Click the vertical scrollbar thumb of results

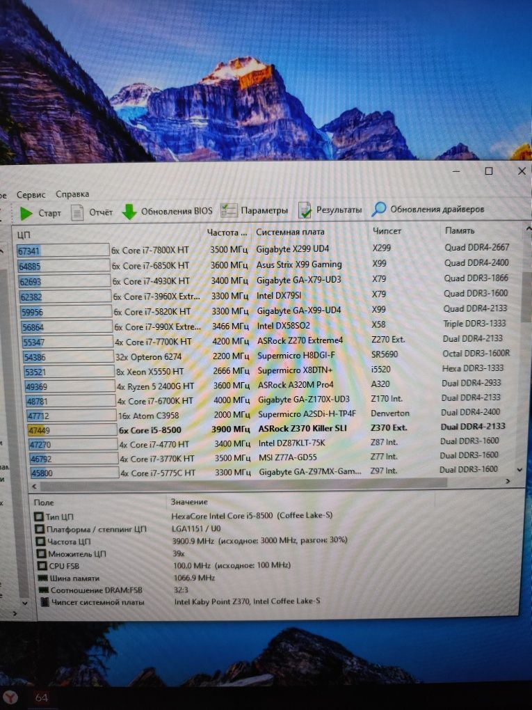526,297
